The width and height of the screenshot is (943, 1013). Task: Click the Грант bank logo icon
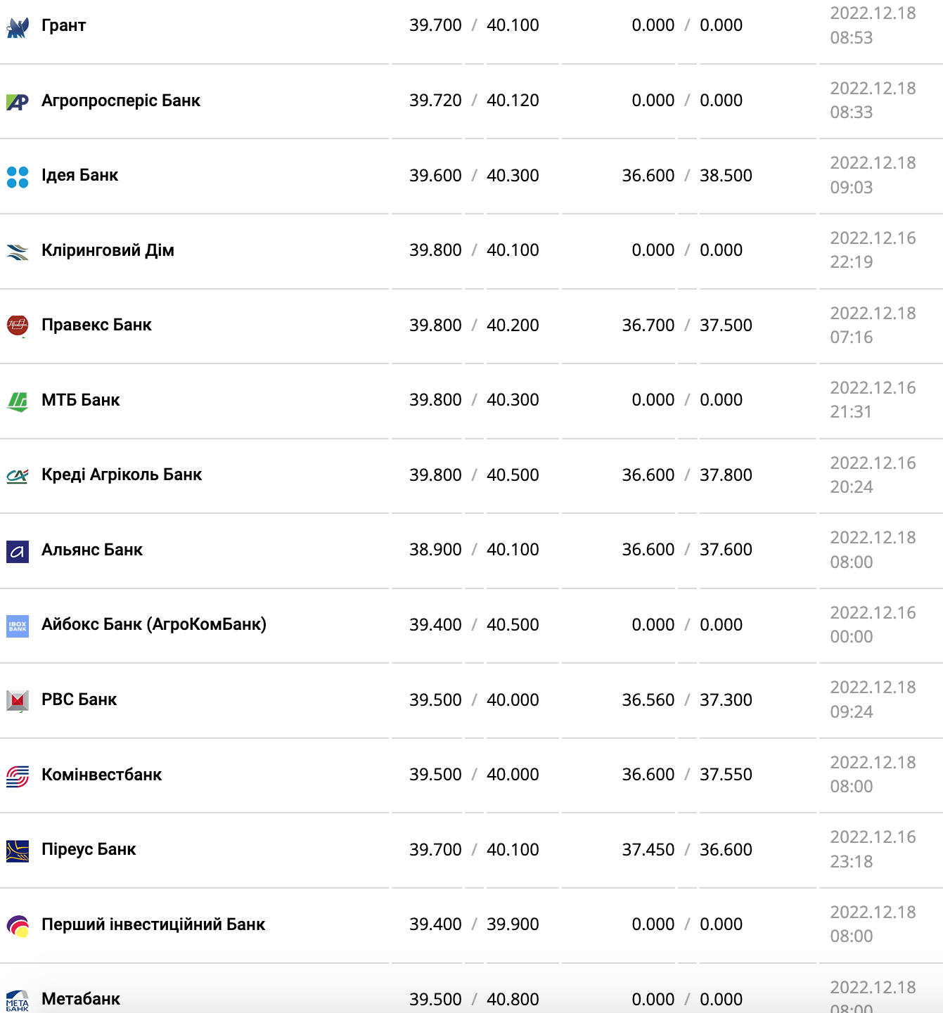click(18, 28)
